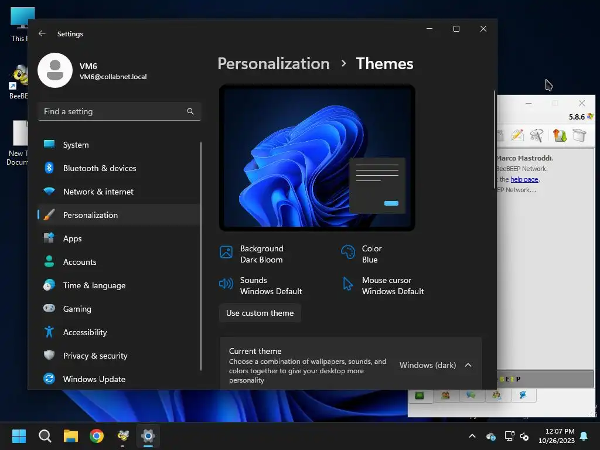The height and width of the screenshot is (450, 600).
Task: Open Mouse cursor Windows Default setting
Action: pyautogui.click(x=383, y=286)
